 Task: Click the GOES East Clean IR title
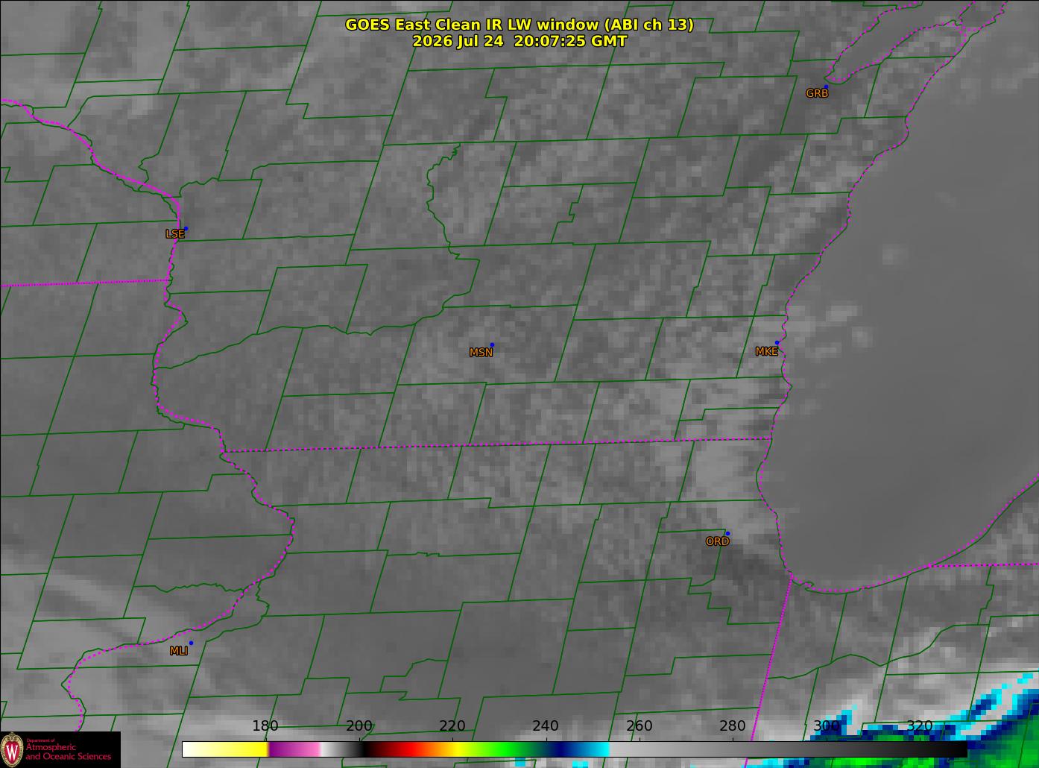519,25
